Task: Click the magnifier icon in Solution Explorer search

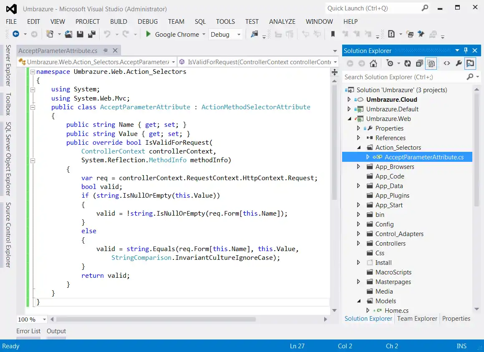Action: point(470,77)
